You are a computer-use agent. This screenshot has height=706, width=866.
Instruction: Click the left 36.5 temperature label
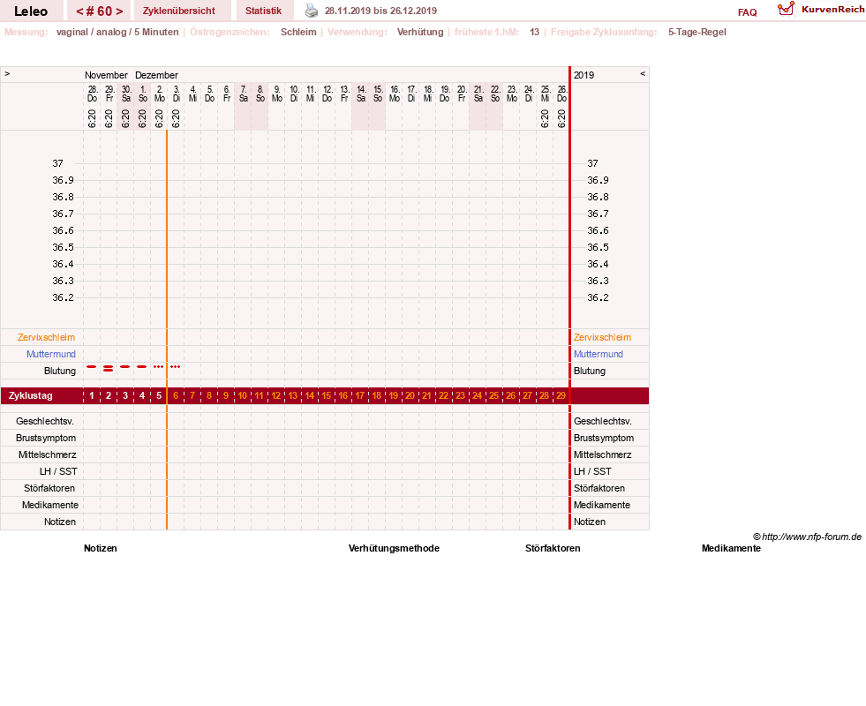[x=63, y=247]
